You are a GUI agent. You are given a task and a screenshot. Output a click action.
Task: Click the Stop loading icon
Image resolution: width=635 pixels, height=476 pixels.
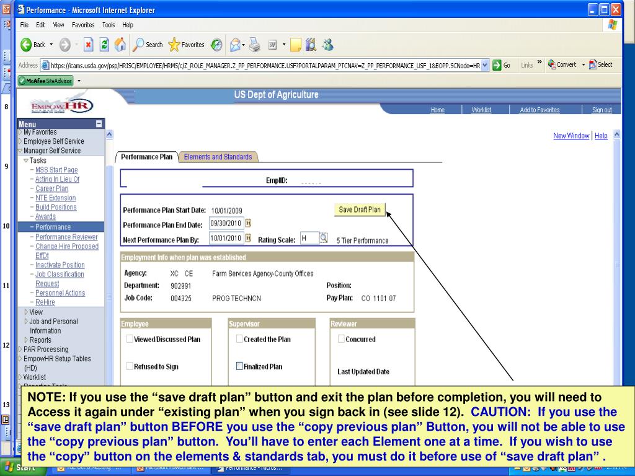pyautogui.click(x=88, y=45)
